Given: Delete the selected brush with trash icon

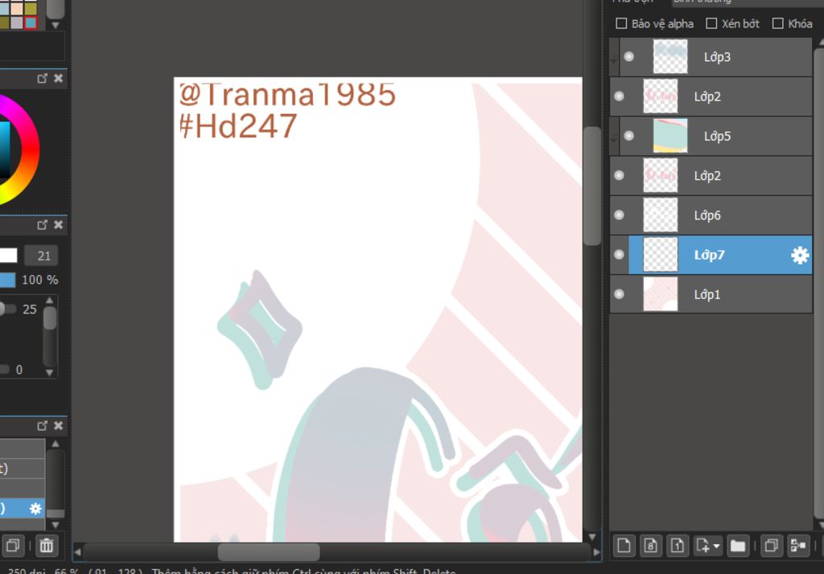Looking at the screenshot, I should click(46, 546).
